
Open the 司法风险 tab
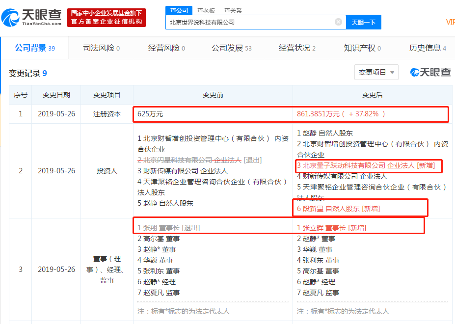click(x=101, y=48)
